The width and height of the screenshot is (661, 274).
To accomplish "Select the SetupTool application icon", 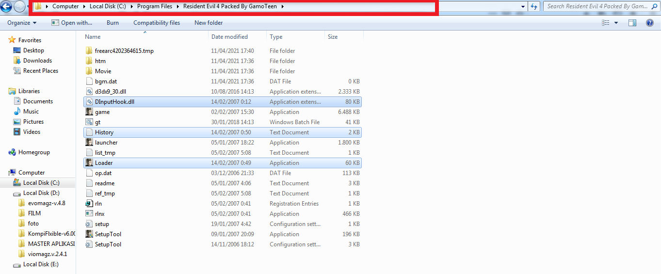I will (x=89, y=234).
